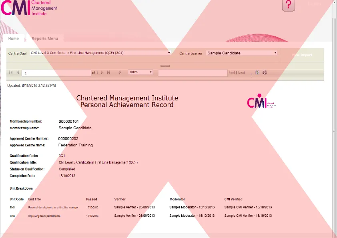This screenshot has width=337, height=238.
Task: Go back to parent report
Action: [120, 73]
